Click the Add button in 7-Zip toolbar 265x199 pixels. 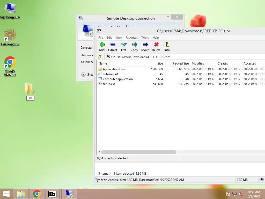point(102,47)
